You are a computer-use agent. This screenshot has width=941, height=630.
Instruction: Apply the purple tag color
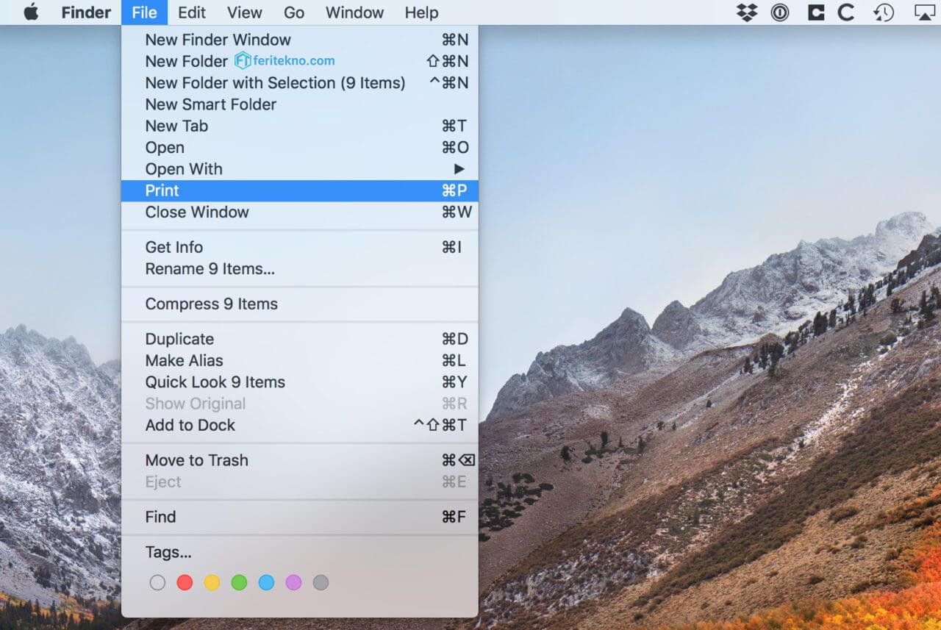click(x=293, y=583)
